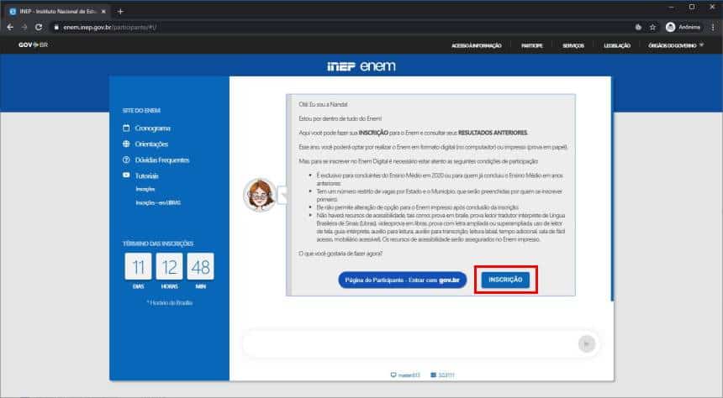The width and height of the screenshot is (723, 398).
Task: Click the 12 hours countdown box
Action: tap(169, 266)
